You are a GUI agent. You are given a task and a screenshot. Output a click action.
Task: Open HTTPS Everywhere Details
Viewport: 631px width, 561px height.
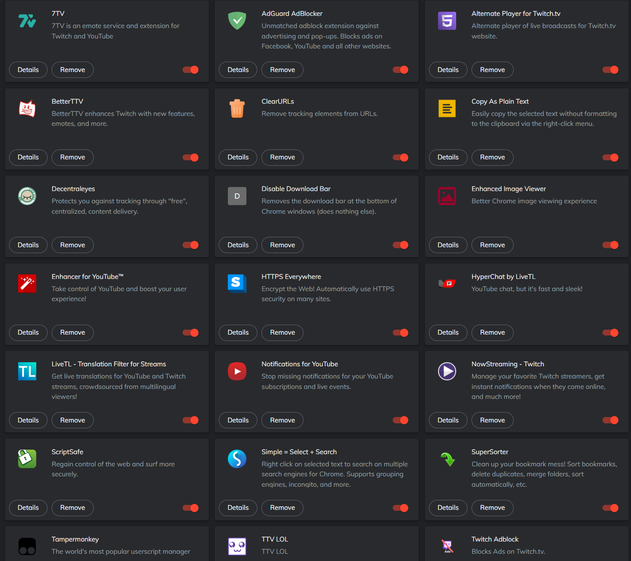point(238,332)
